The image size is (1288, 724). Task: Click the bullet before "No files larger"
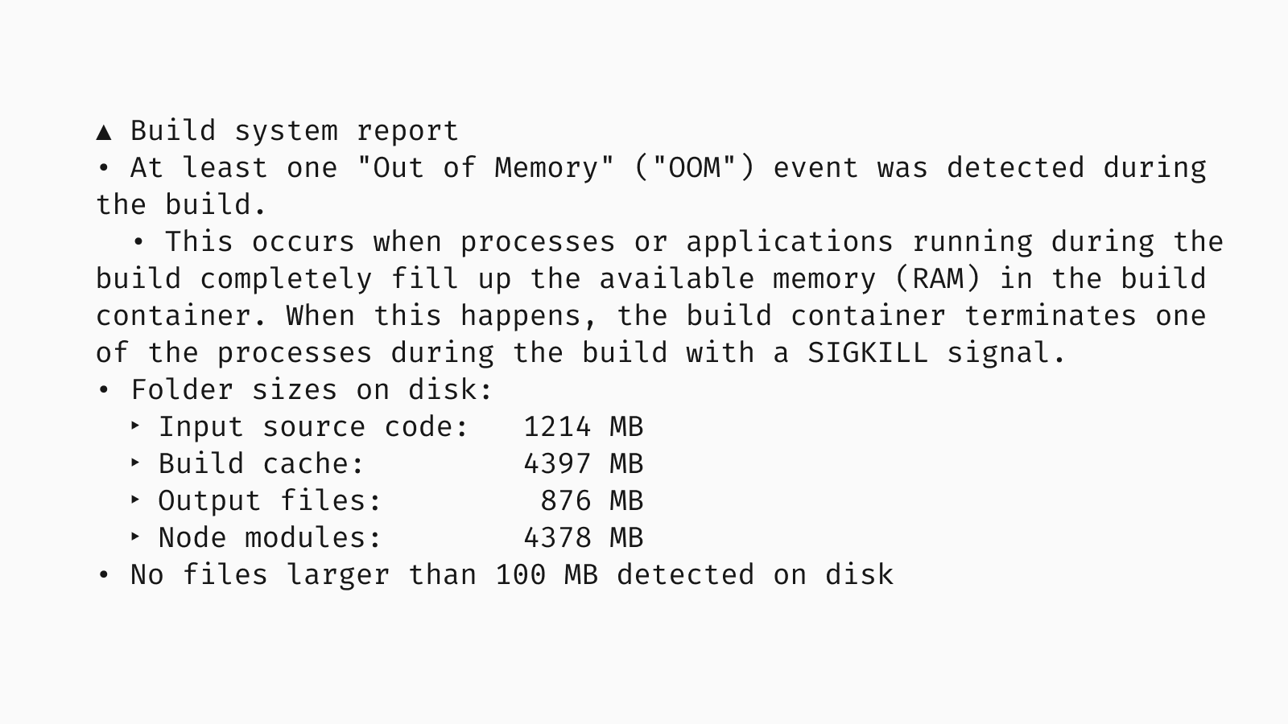[103, 575]
